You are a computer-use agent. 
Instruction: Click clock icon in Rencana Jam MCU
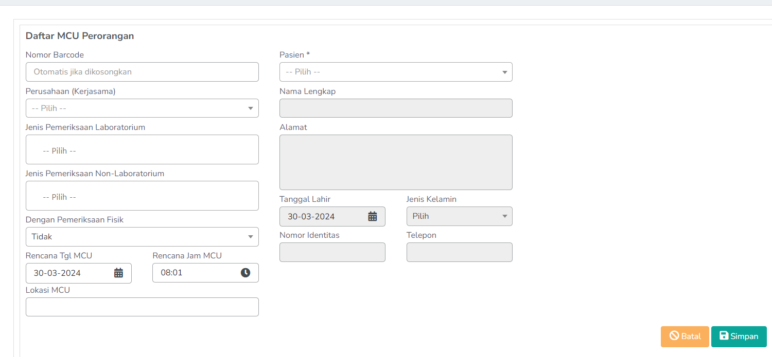[245, 273]
